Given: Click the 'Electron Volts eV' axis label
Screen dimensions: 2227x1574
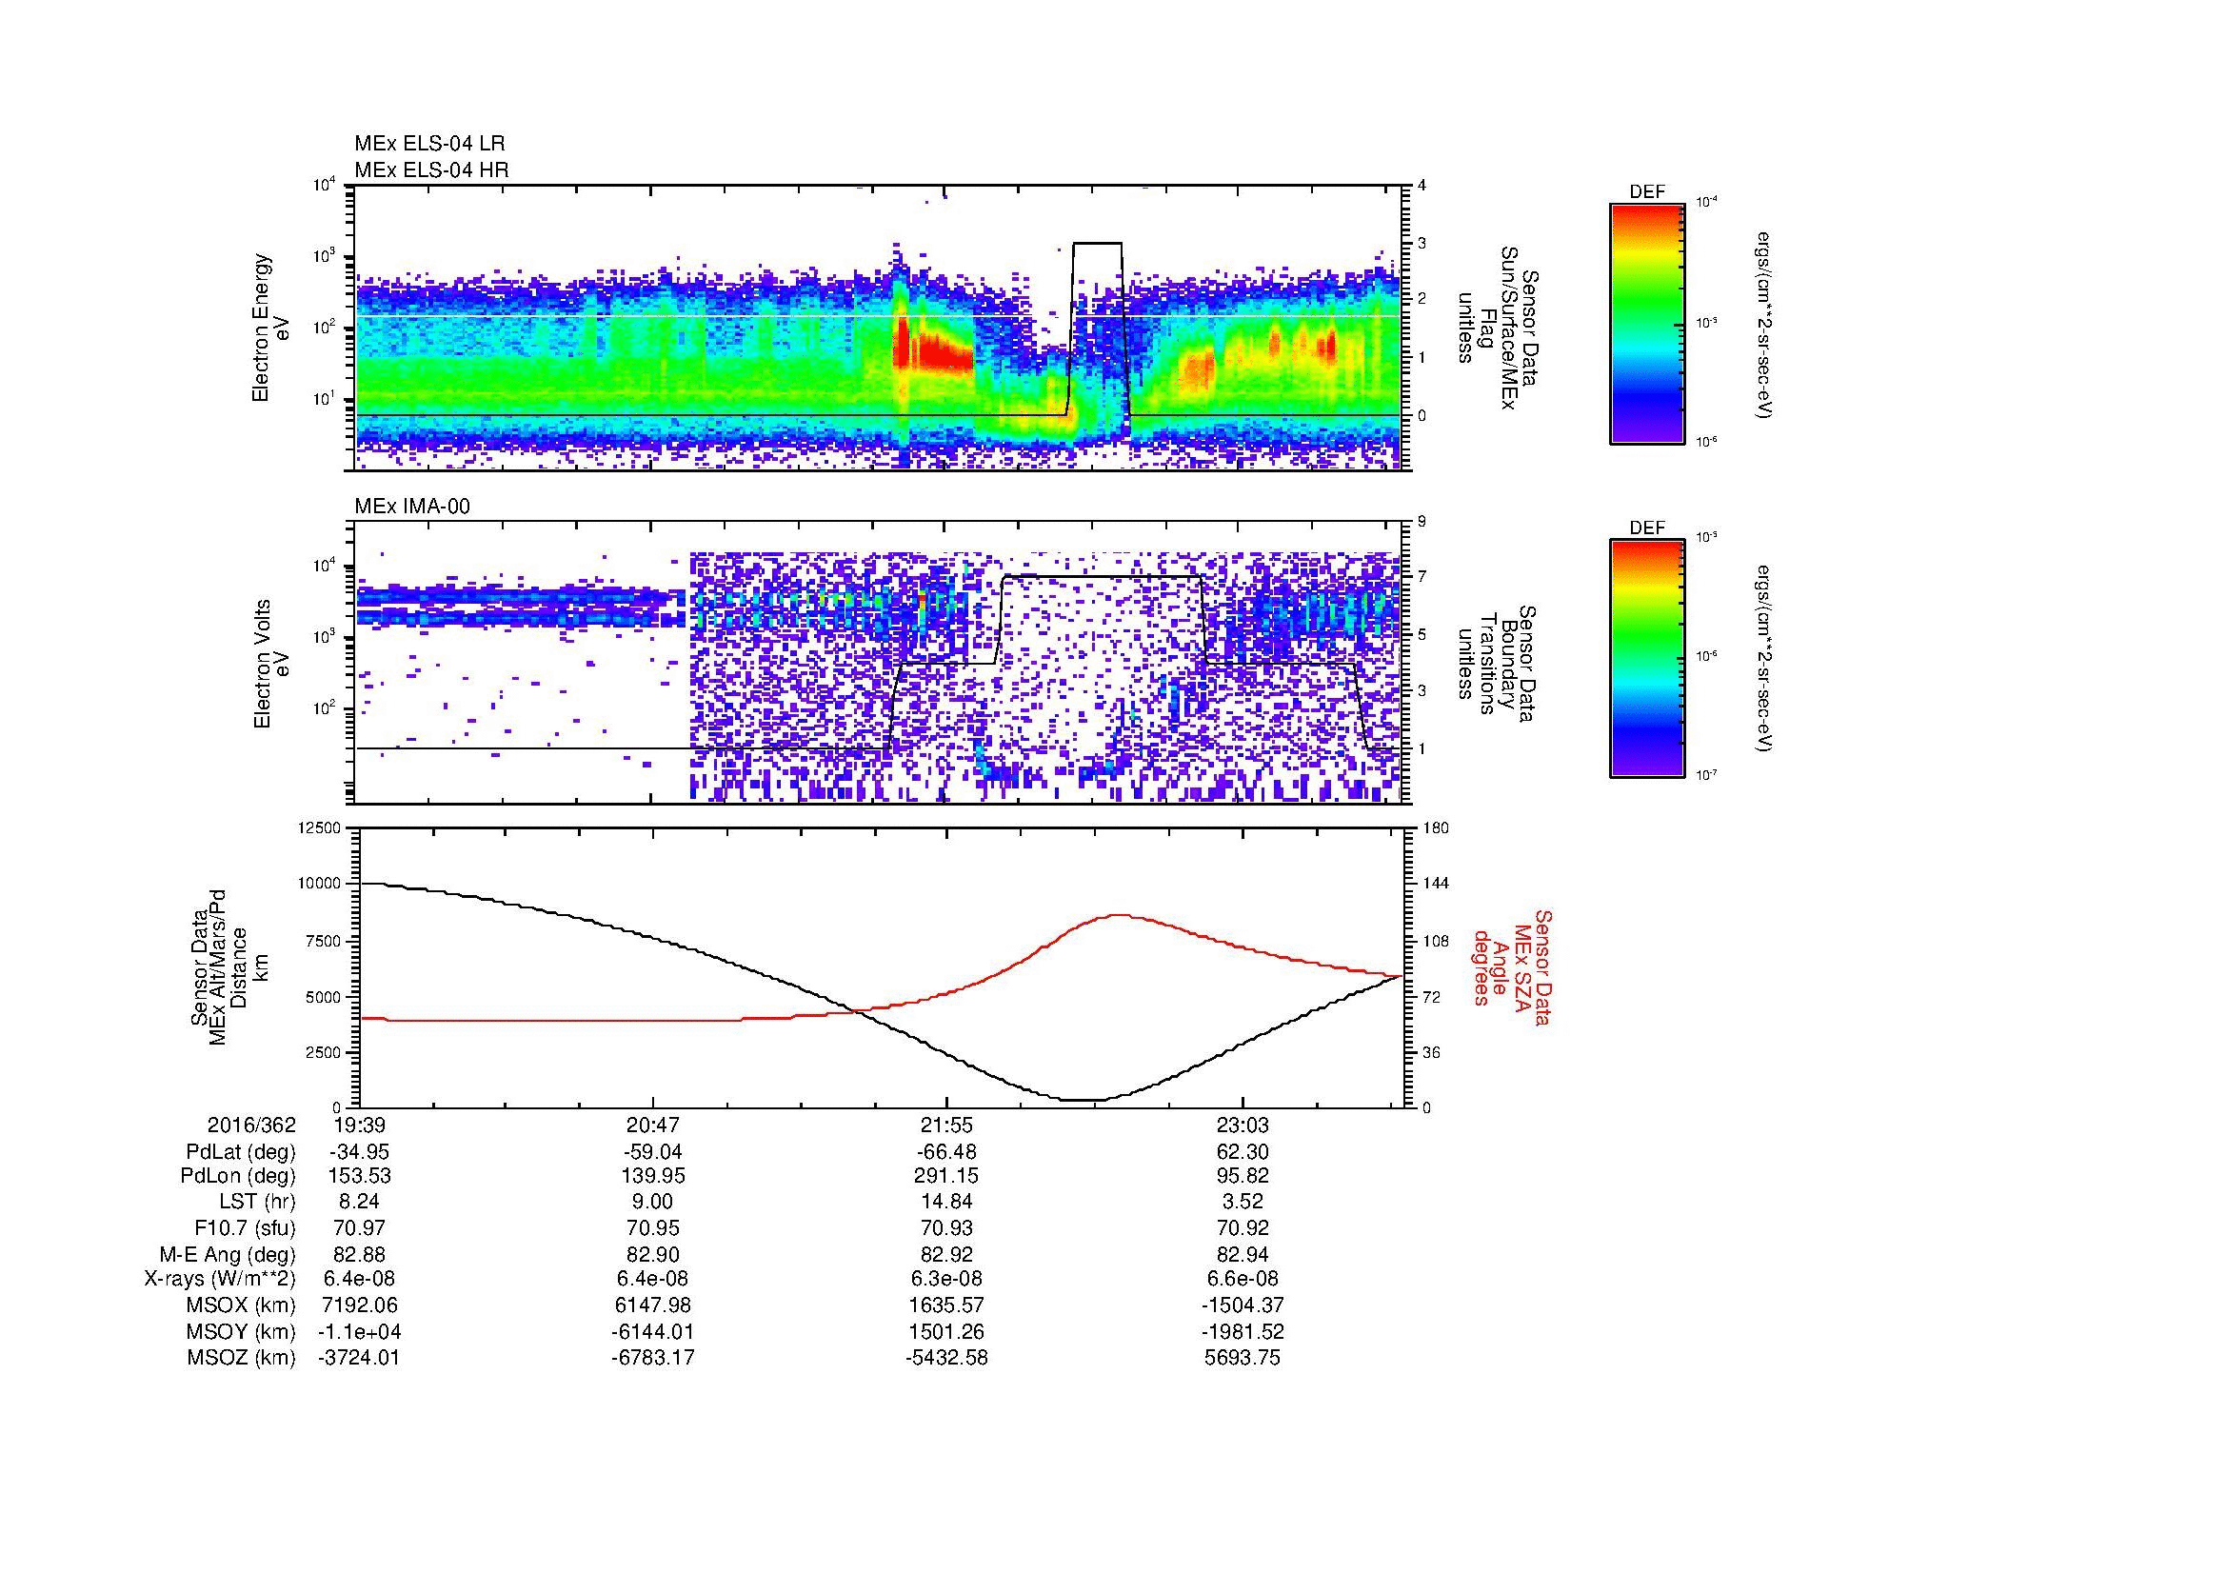Looking at the screenshot, I should click(x=270, y=664).
